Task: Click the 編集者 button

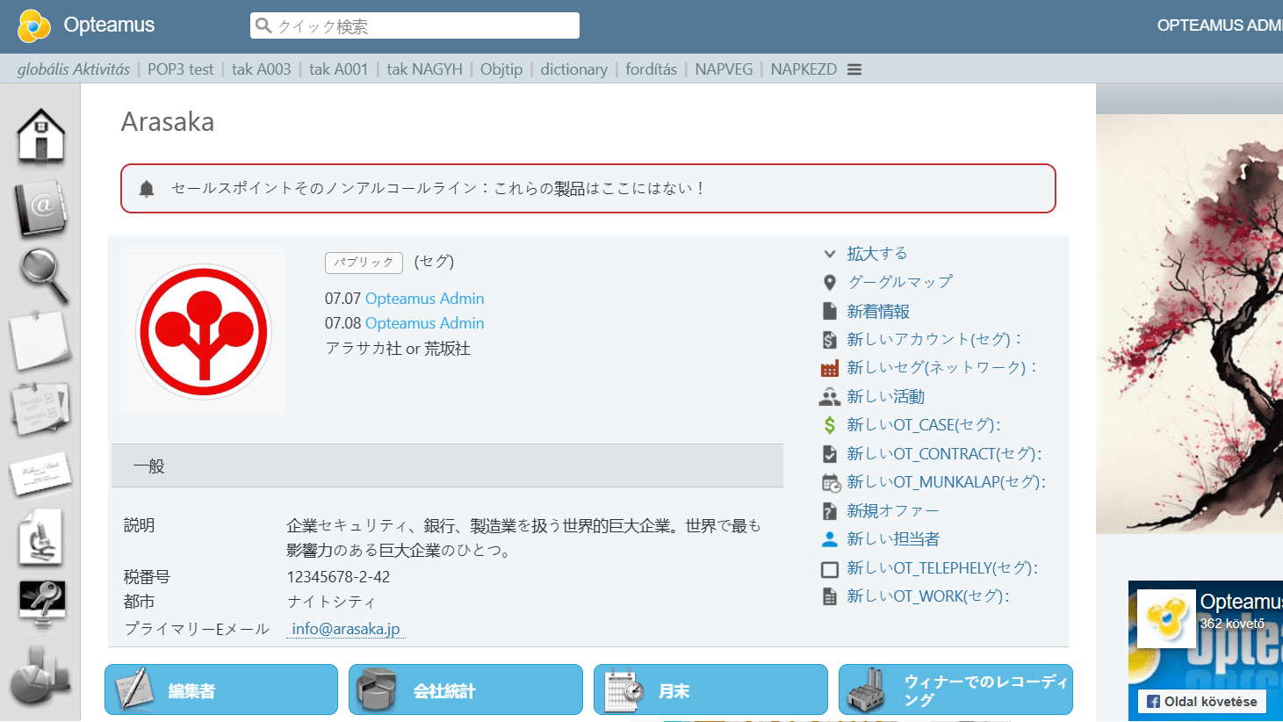Action: pyautogui.click(x=221, y=690)
